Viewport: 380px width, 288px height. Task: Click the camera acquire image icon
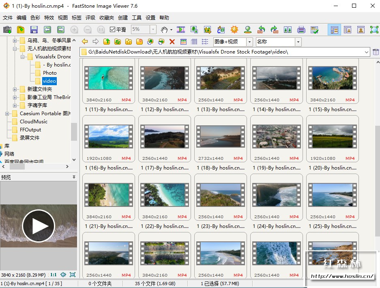point(7,30)
